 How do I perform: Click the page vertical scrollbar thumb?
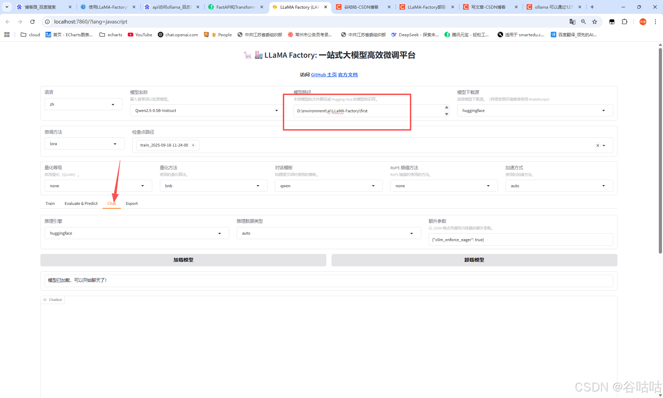pos(660,150)
